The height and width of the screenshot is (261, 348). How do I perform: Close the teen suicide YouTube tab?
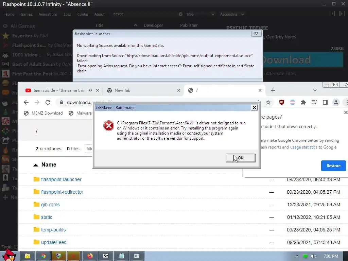click(98, 90)
